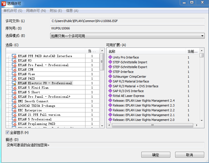
Task: Click extensions list scroll-down arrow
Action: coord(202,120)
